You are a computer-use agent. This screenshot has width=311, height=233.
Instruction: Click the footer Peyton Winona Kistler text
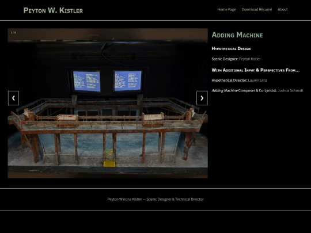pos(155,199)
